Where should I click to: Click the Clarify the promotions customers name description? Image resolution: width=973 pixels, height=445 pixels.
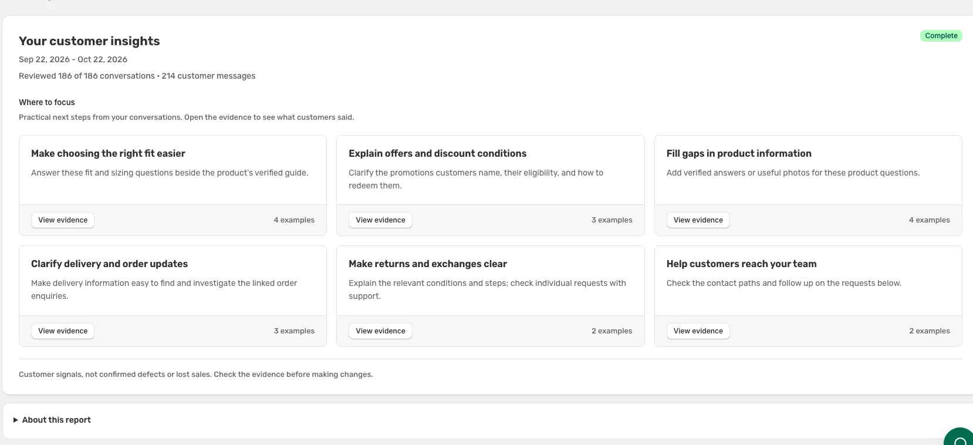click(x=476, y=179)
